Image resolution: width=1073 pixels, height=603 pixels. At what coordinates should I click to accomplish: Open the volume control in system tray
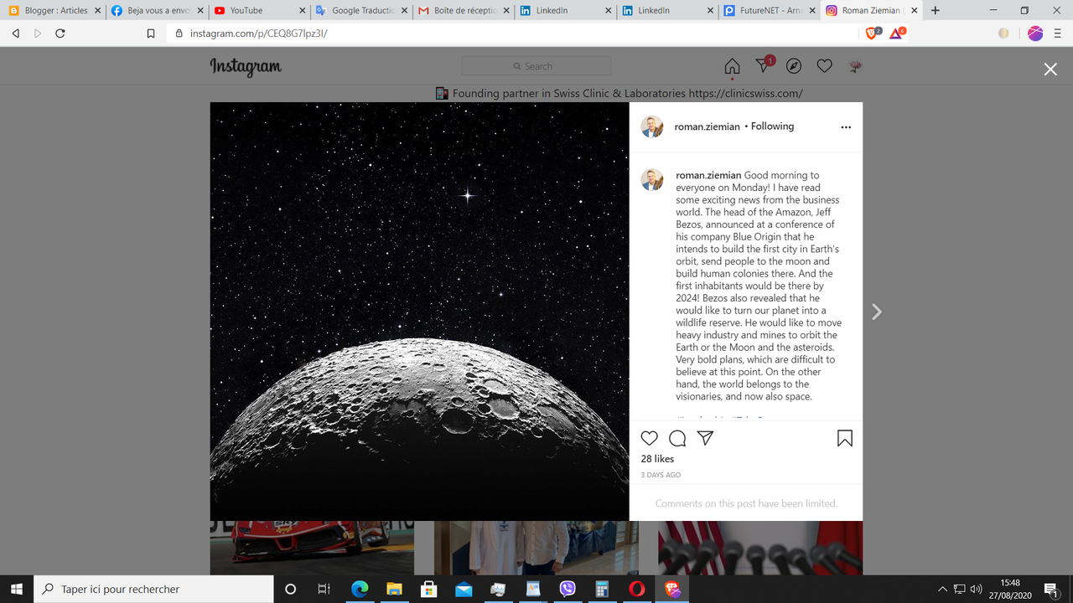[x=976, y=589]
